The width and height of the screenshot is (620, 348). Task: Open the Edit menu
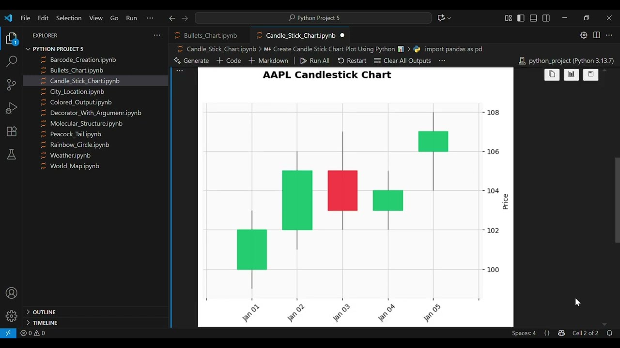[x=43, y=18]
